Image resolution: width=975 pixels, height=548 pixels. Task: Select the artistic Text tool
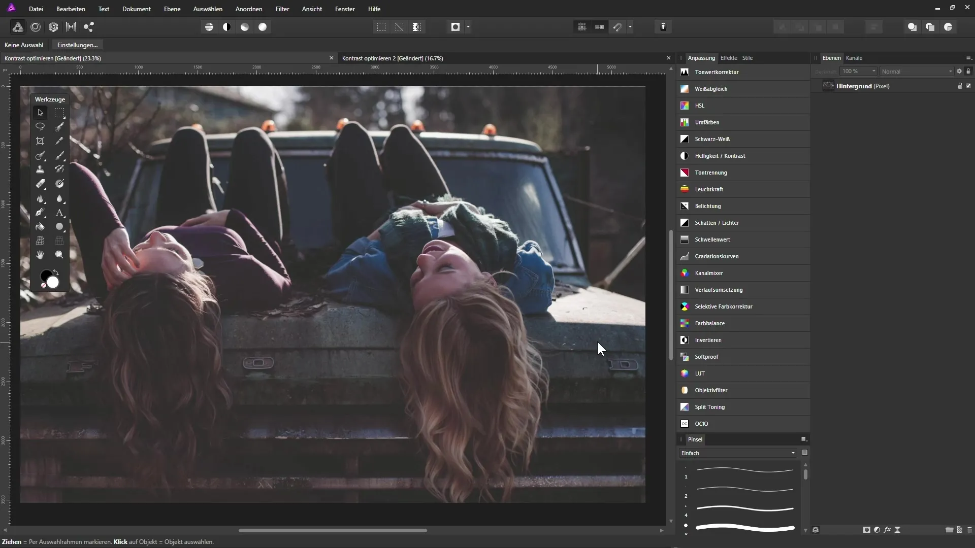pyautogui.click(x=59, y=213)
